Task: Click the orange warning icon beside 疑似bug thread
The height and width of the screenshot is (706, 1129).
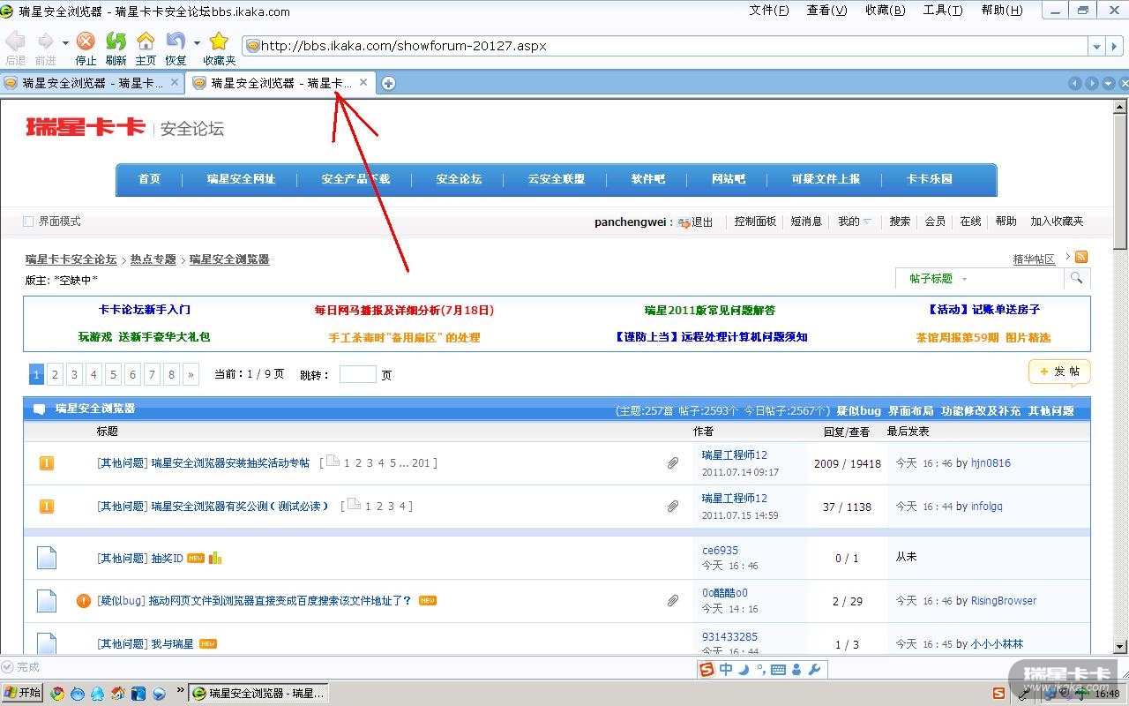Action: point(84,601)
